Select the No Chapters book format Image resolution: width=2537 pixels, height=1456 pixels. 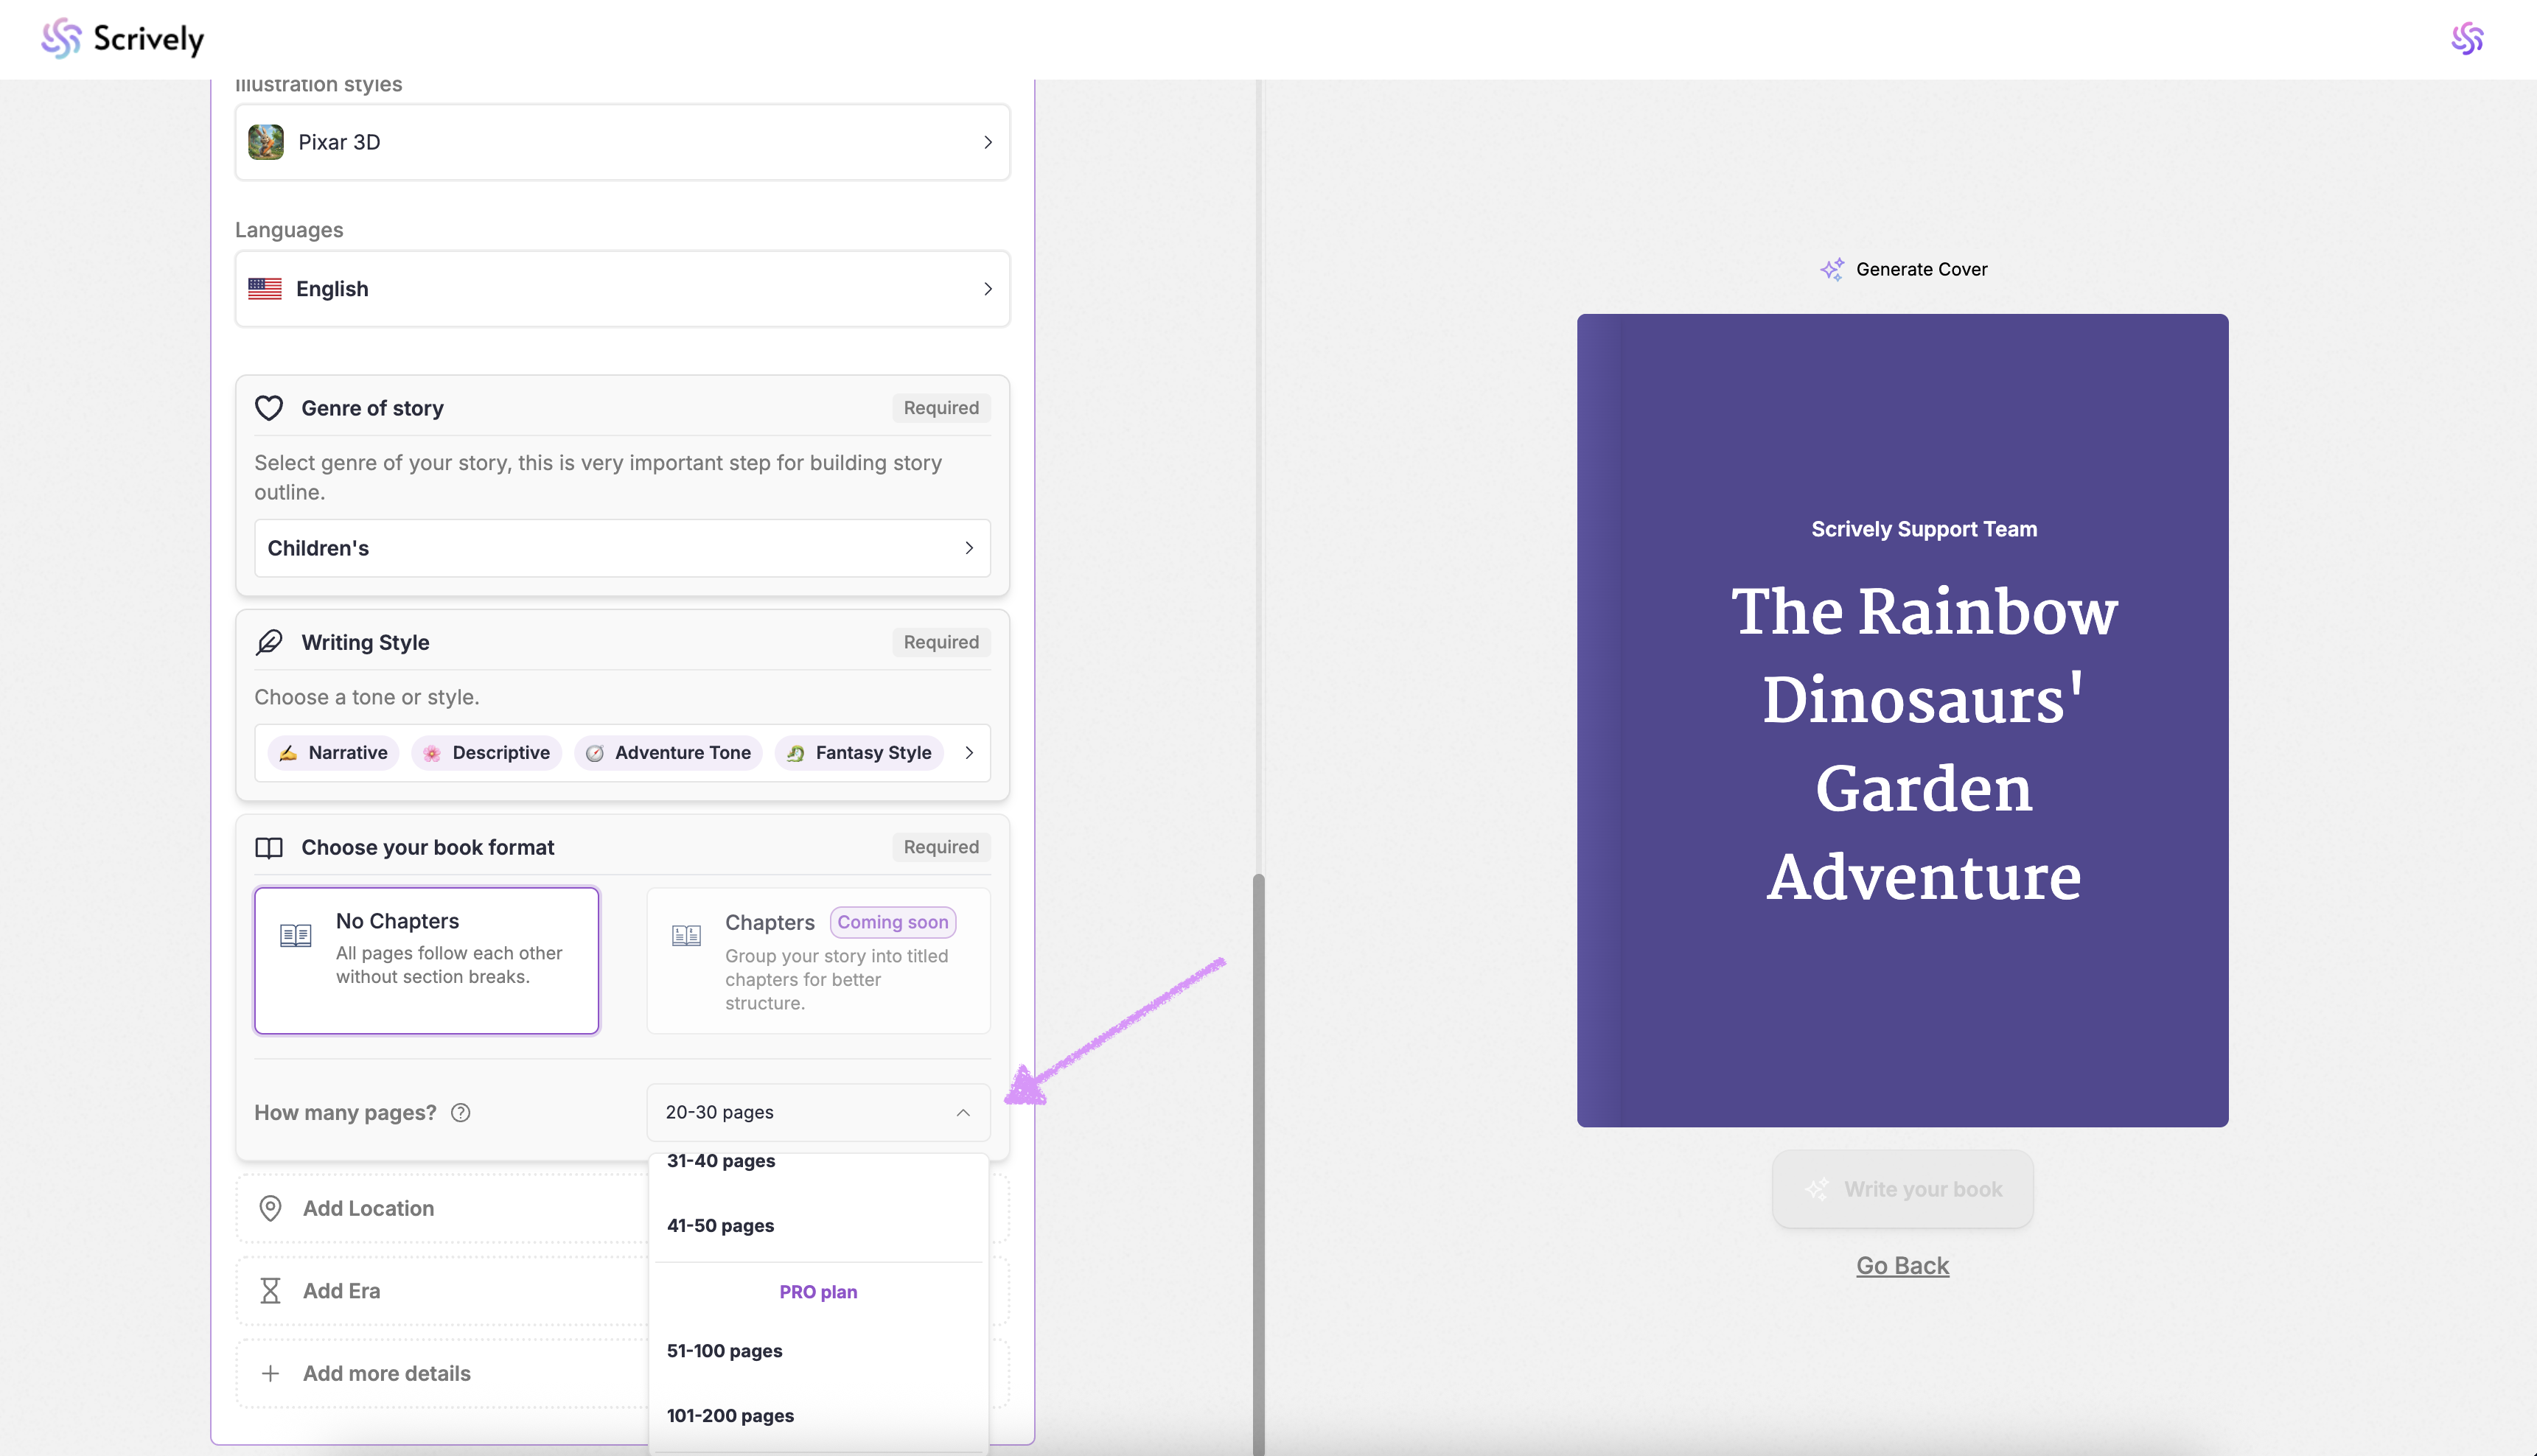(x=427, y=960)
